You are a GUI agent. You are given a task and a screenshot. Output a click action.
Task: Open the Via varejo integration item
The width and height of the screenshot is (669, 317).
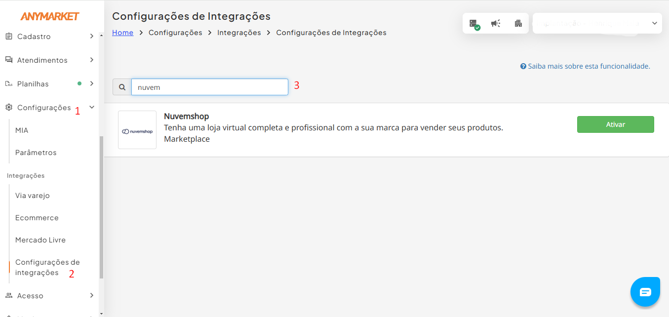(x=33, y=196)
